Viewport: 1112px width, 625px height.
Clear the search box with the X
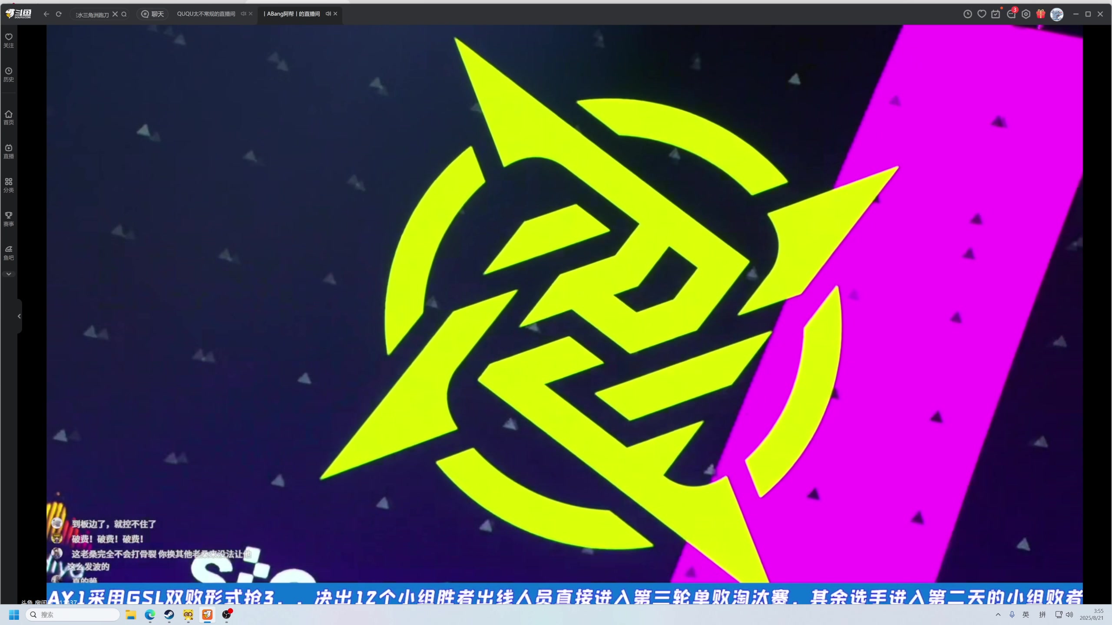coord(115,14)
